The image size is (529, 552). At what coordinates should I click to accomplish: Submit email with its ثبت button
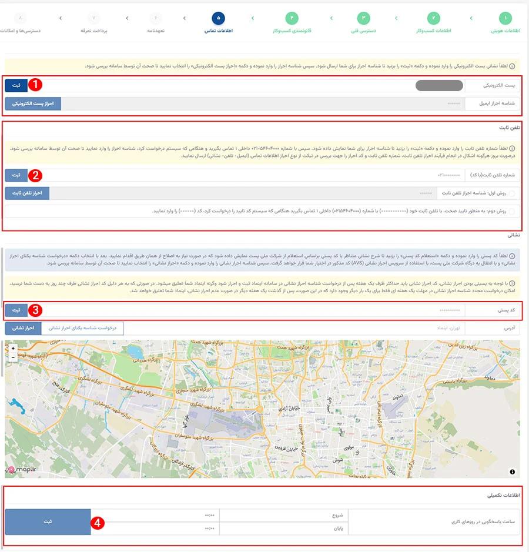pyautogui.click(x=16, y=86)
